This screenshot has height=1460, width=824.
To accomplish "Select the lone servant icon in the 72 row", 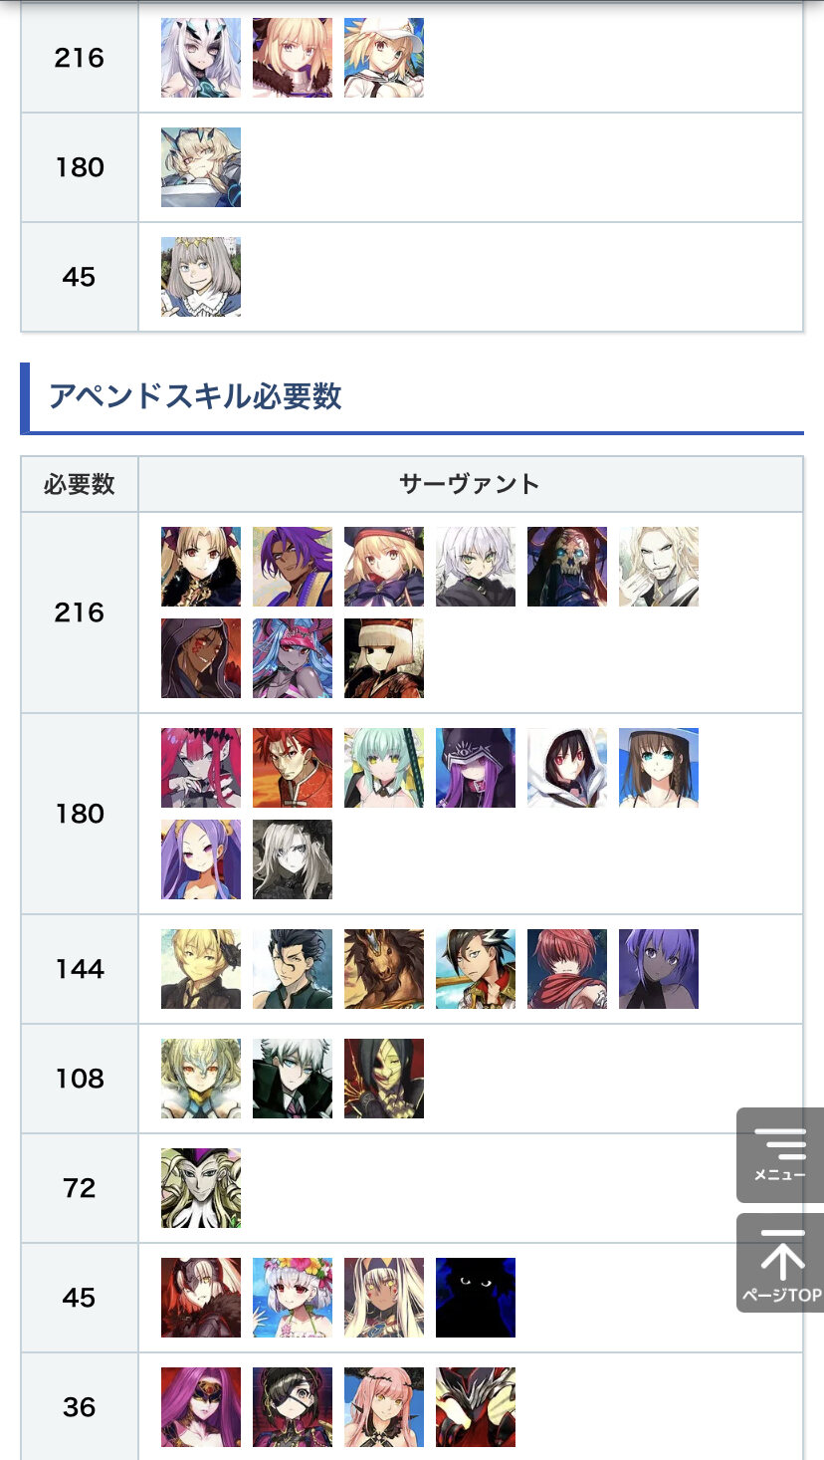I will pos(201,1188).
